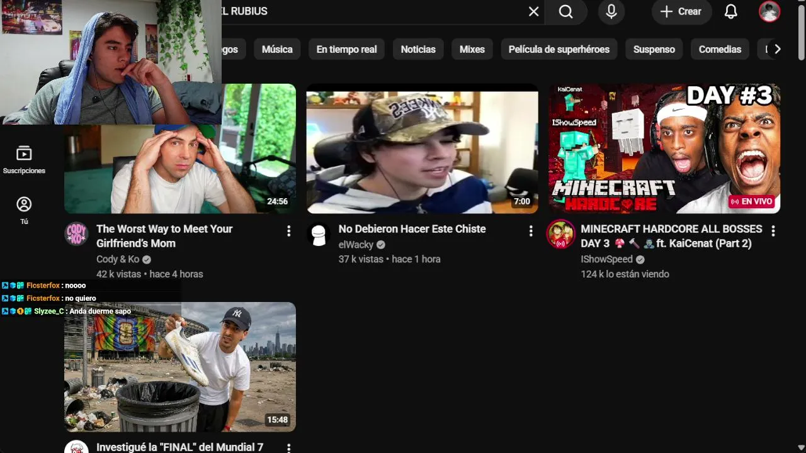The width and height of the screenshot is (806, 453).
Task: Select the En tiempo real filter chip
Action: pos(346,49)
